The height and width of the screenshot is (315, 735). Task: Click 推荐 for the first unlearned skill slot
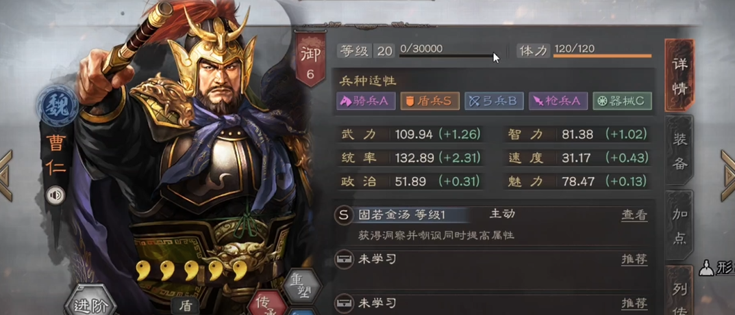634,260
